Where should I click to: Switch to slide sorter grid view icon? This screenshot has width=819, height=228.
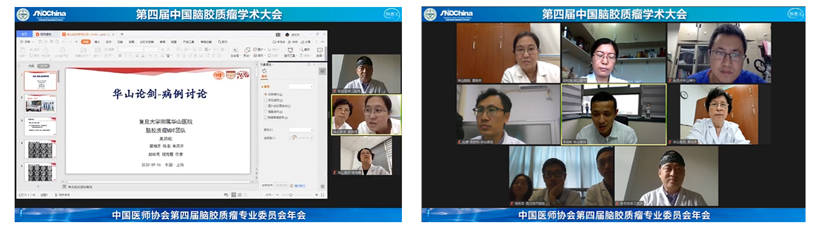(239, 195)
